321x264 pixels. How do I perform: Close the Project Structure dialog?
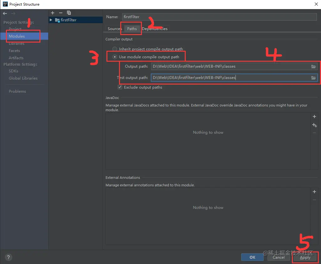pyautogui.click(x=316, y=4)
